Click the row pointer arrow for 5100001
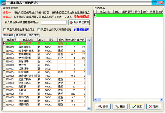The image size is (165, 113). (x=4, y=43)
